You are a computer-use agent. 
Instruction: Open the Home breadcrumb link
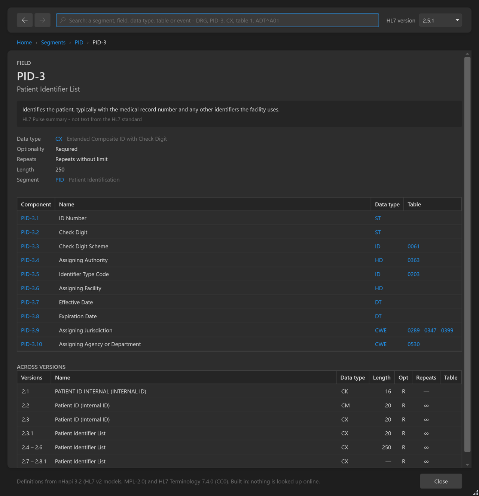24,42
